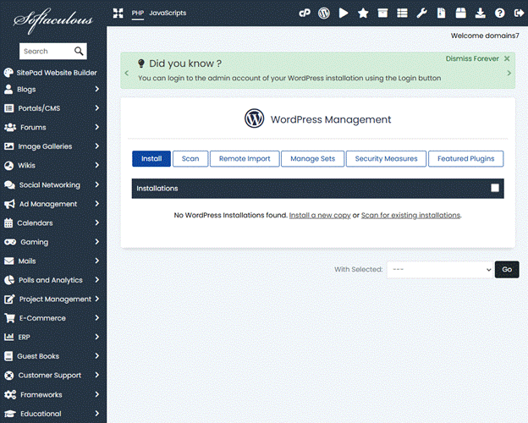Viewport: 528px width, 423px height.
Task: Open the wrench settings icon
Action: click(422, 14)
